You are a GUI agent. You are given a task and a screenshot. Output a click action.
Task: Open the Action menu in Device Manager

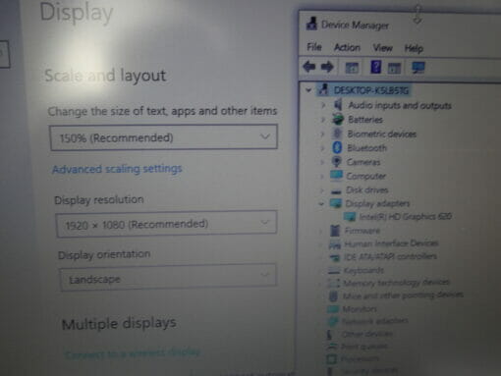(x=347, y=48)
